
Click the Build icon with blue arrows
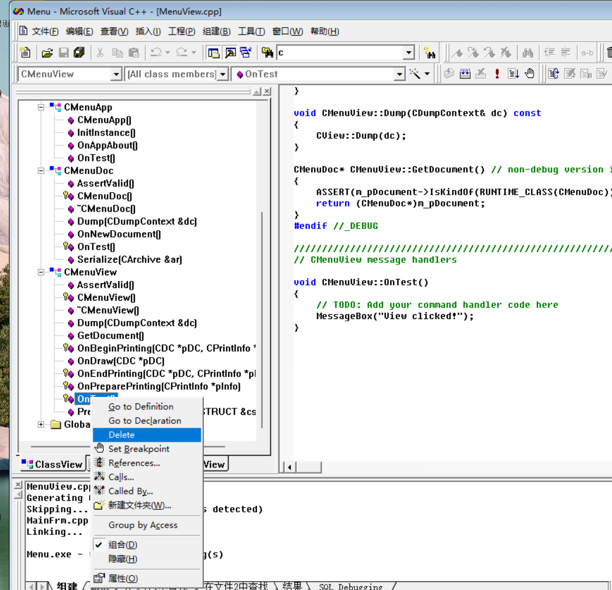tap(465, 74)
